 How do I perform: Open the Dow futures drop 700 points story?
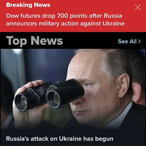coord(65,20)
